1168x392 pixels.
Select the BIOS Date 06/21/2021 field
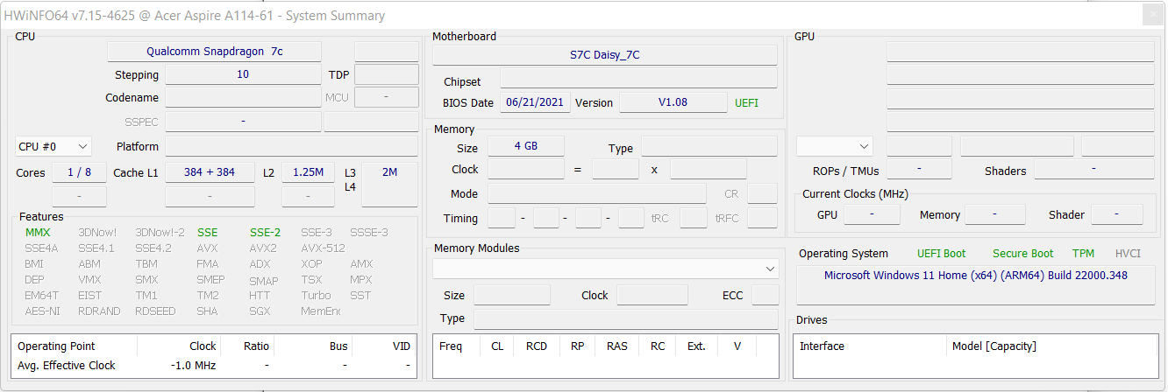pos(536,102)
